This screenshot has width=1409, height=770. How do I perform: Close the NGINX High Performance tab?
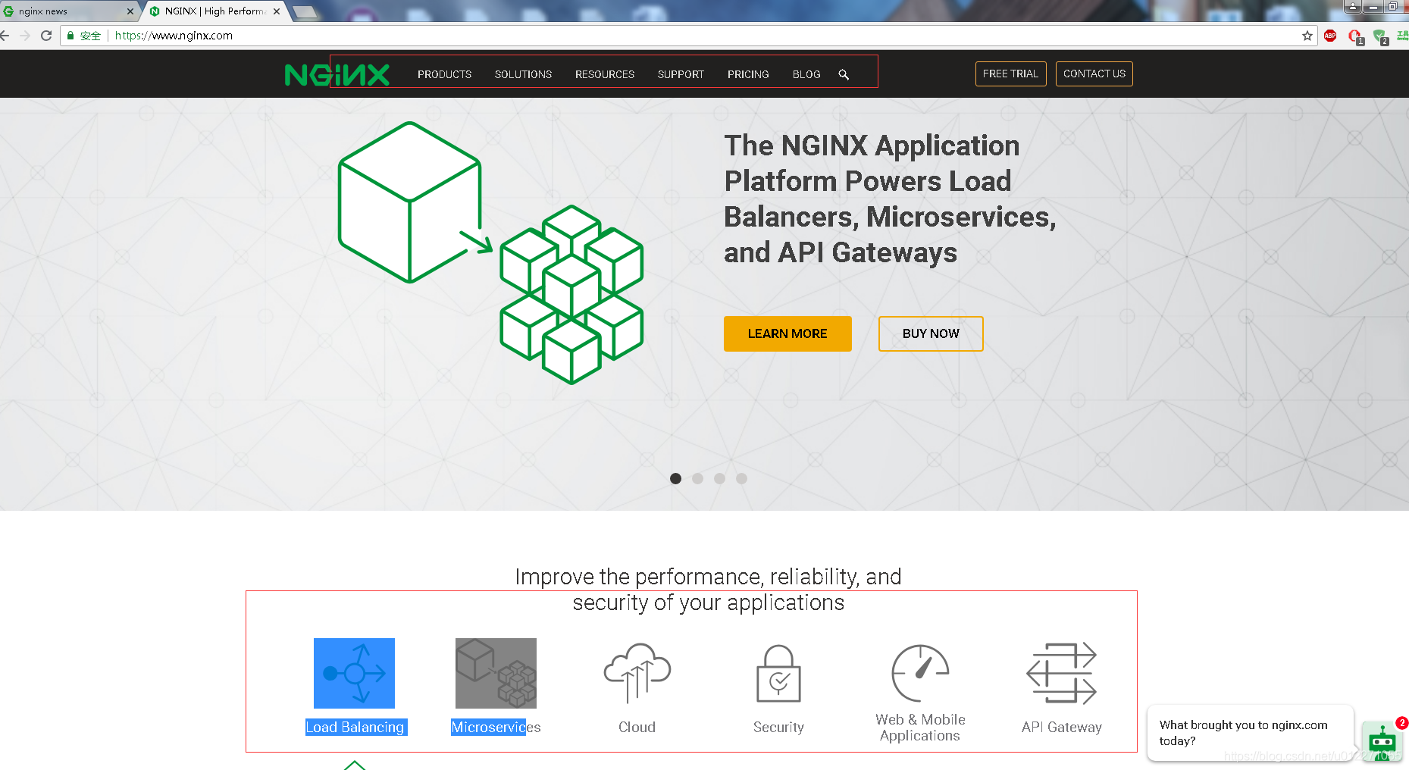click(x=277, y=11)
